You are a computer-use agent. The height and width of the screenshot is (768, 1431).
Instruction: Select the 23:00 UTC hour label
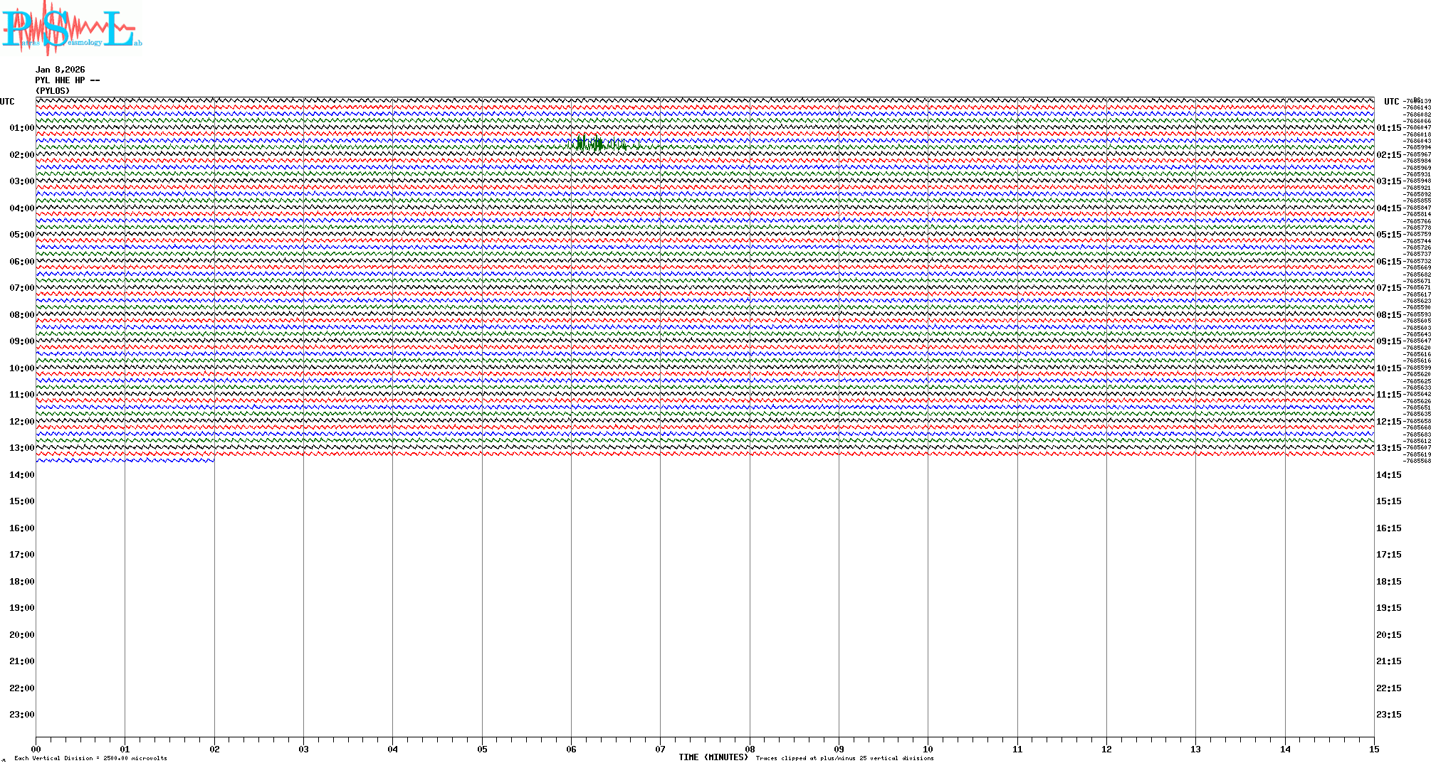click(21, 715)
